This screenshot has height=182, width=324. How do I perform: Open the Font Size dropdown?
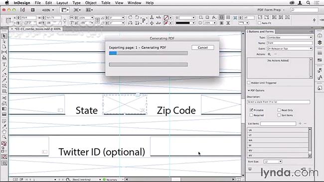coord(273,162)
